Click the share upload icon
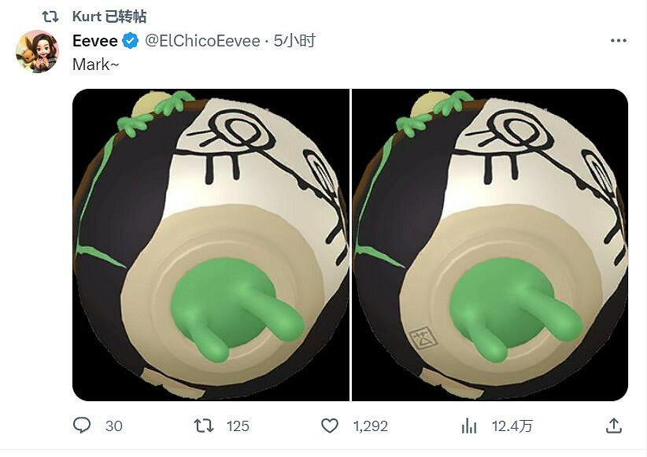The image size is (647, 457). point(614,426)
